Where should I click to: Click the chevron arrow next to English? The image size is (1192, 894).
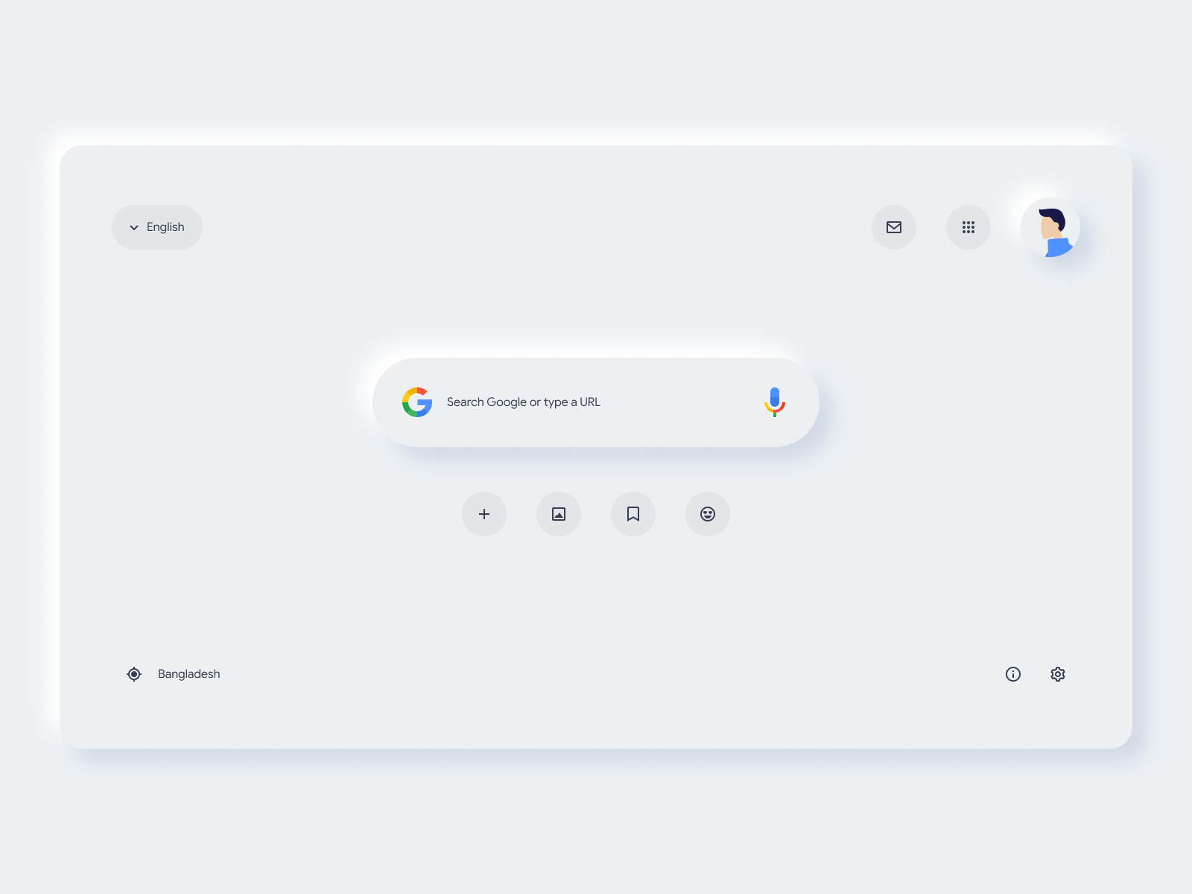pos(134,228)
